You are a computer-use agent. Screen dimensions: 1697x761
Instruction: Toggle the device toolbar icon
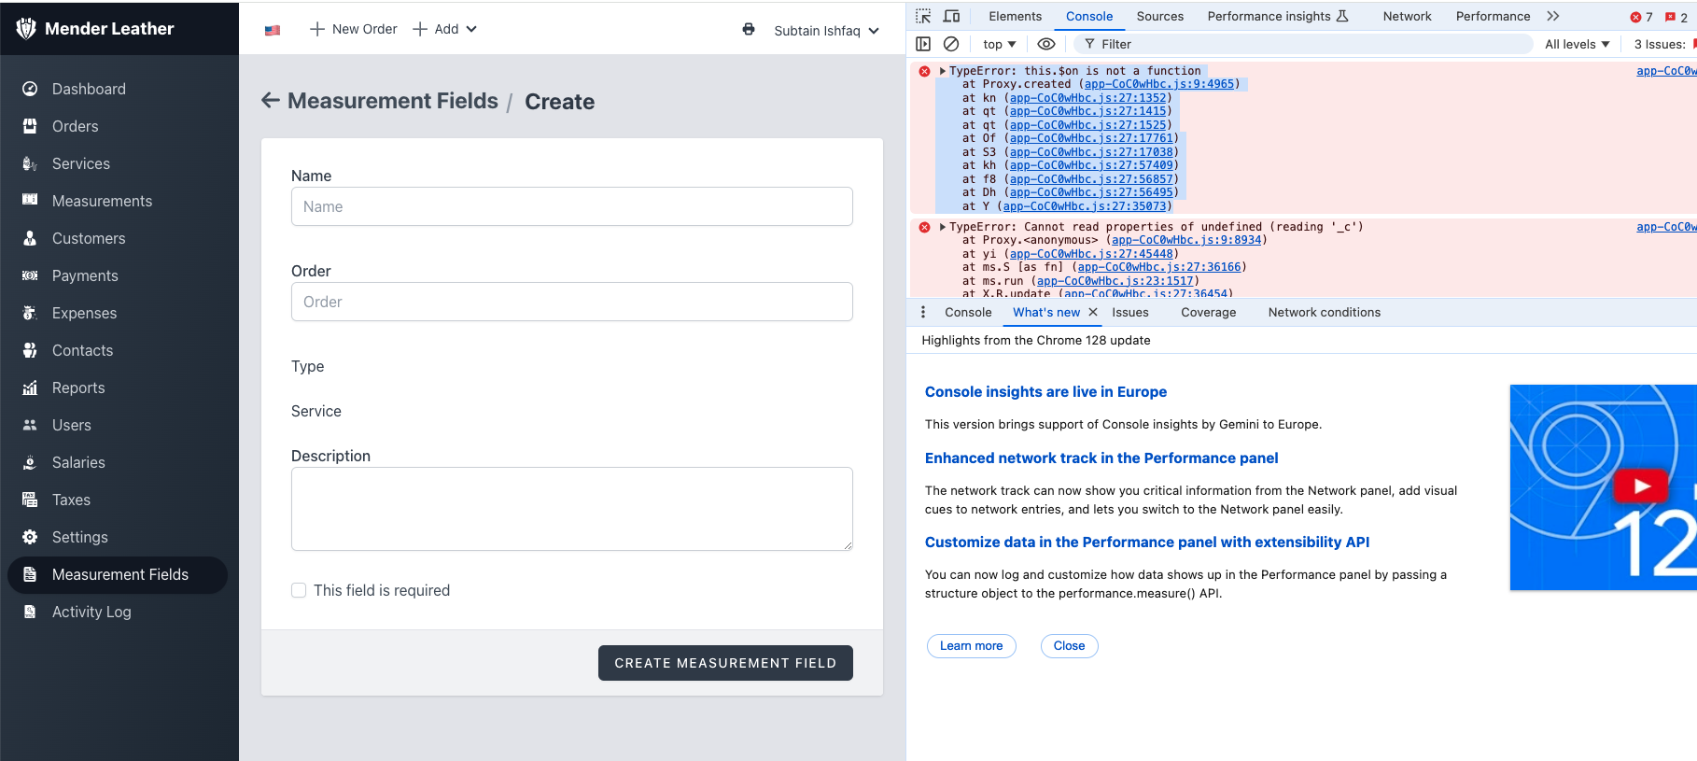951,16
